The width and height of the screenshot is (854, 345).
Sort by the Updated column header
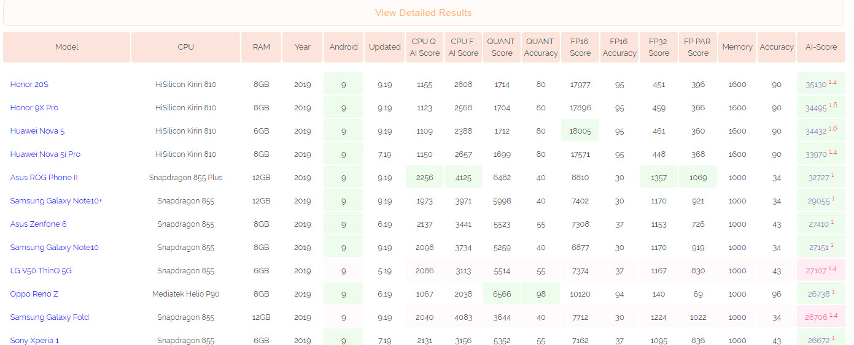385,47
